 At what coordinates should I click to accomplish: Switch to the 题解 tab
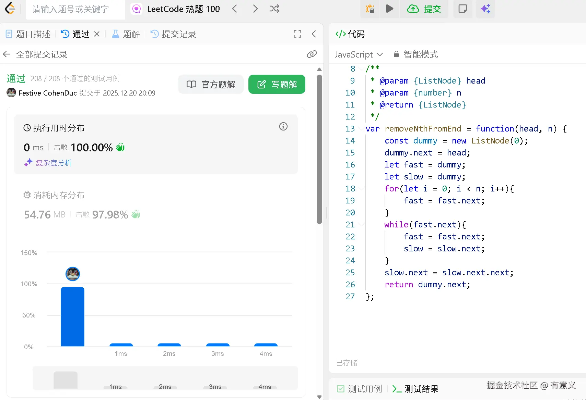click(126, 34)
